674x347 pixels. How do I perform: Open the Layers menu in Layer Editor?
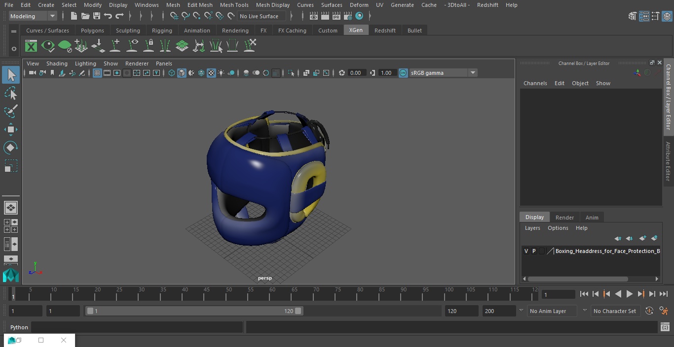[532, 228]
